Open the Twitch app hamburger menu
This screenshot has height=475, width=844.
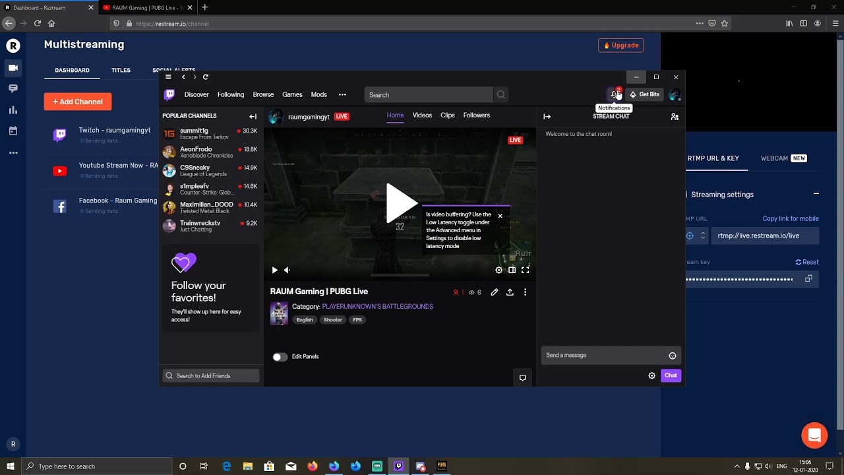(168, 77)
